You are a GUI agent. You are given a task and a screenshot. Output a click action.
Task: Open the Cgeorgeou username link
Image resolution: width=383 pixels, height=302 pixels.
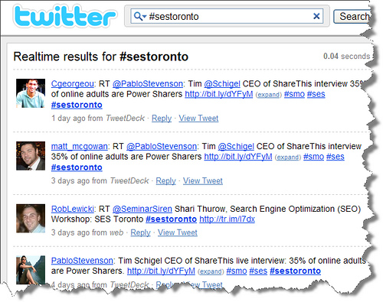pos(73,84)
